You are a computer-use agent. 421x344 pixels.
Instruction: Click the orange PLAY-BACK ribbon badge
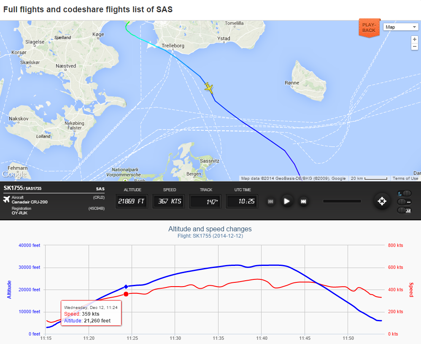tap(369, 28)
